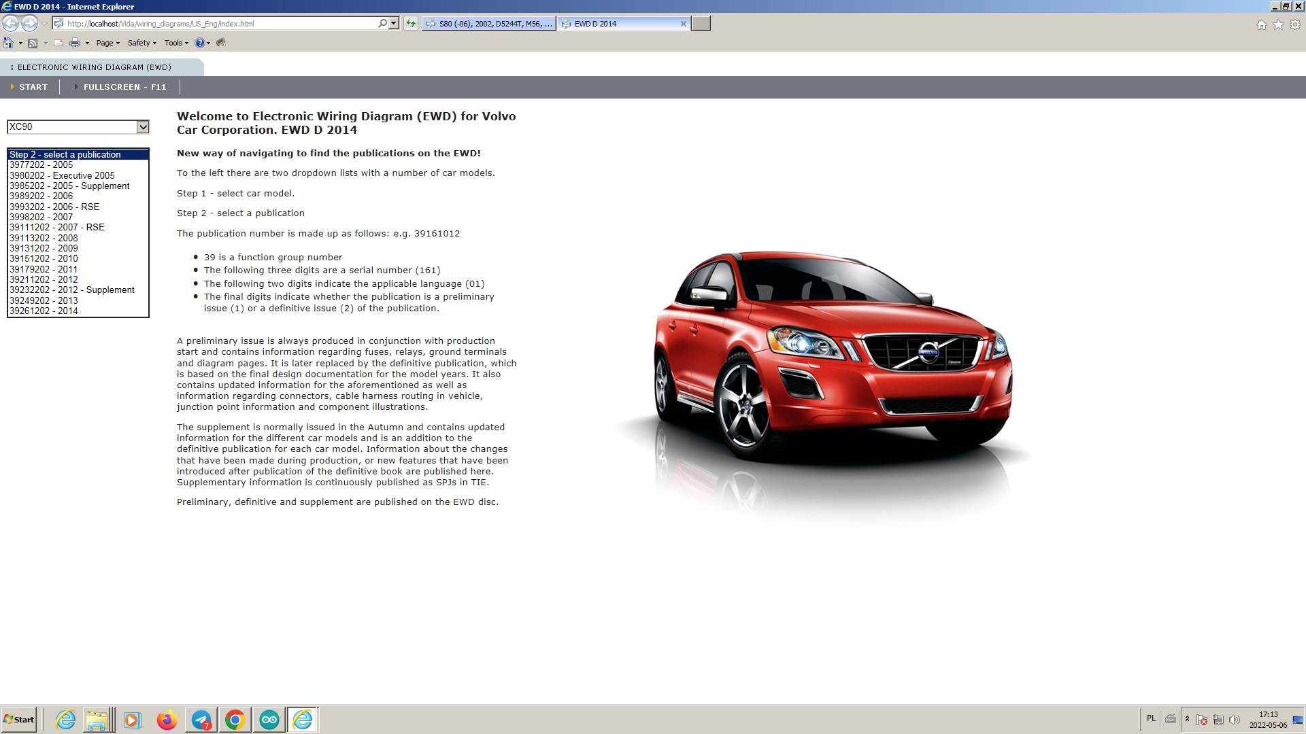
Task: Open the address bar history dropdown arrow
Action: [x=393, y=23]
